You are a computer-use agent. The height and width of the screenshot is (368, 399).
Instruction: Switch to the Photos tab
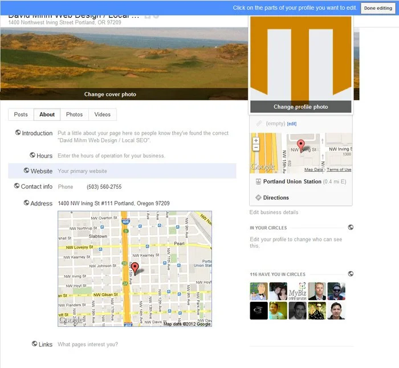click(74, 115)
